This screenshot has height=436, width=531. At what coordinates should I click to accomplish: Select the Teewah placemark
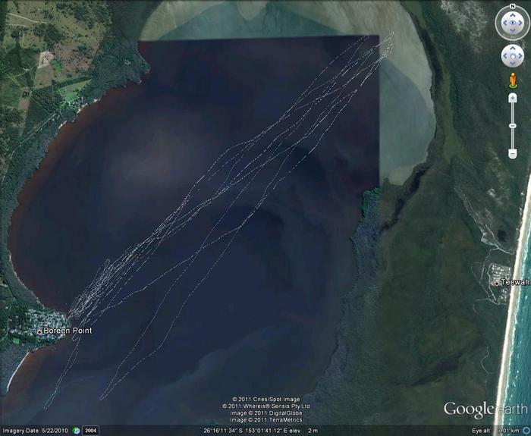[497, 283]
